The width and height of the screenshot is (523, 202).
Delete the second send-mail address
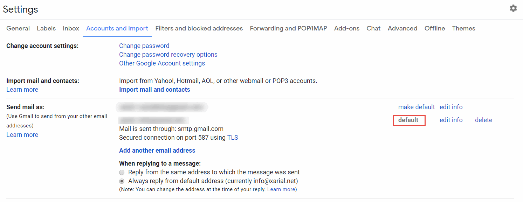[x=483, y=120]
